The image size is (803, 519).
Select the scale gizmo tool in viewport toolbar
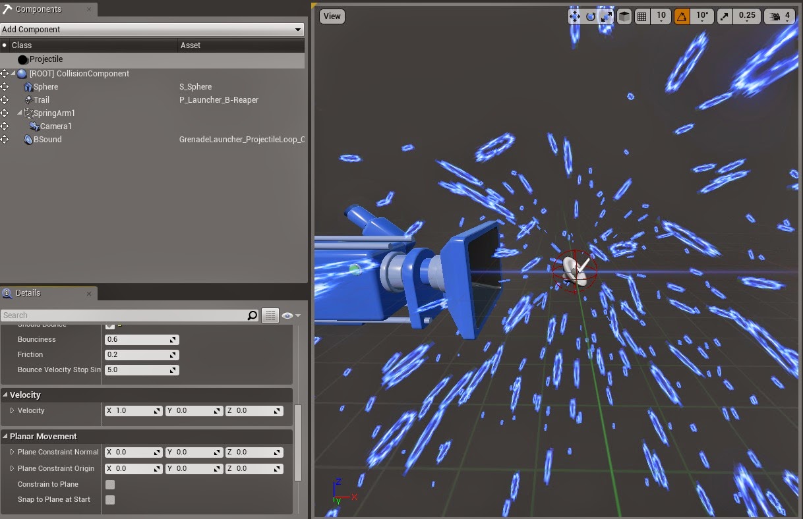click(607, 16)
